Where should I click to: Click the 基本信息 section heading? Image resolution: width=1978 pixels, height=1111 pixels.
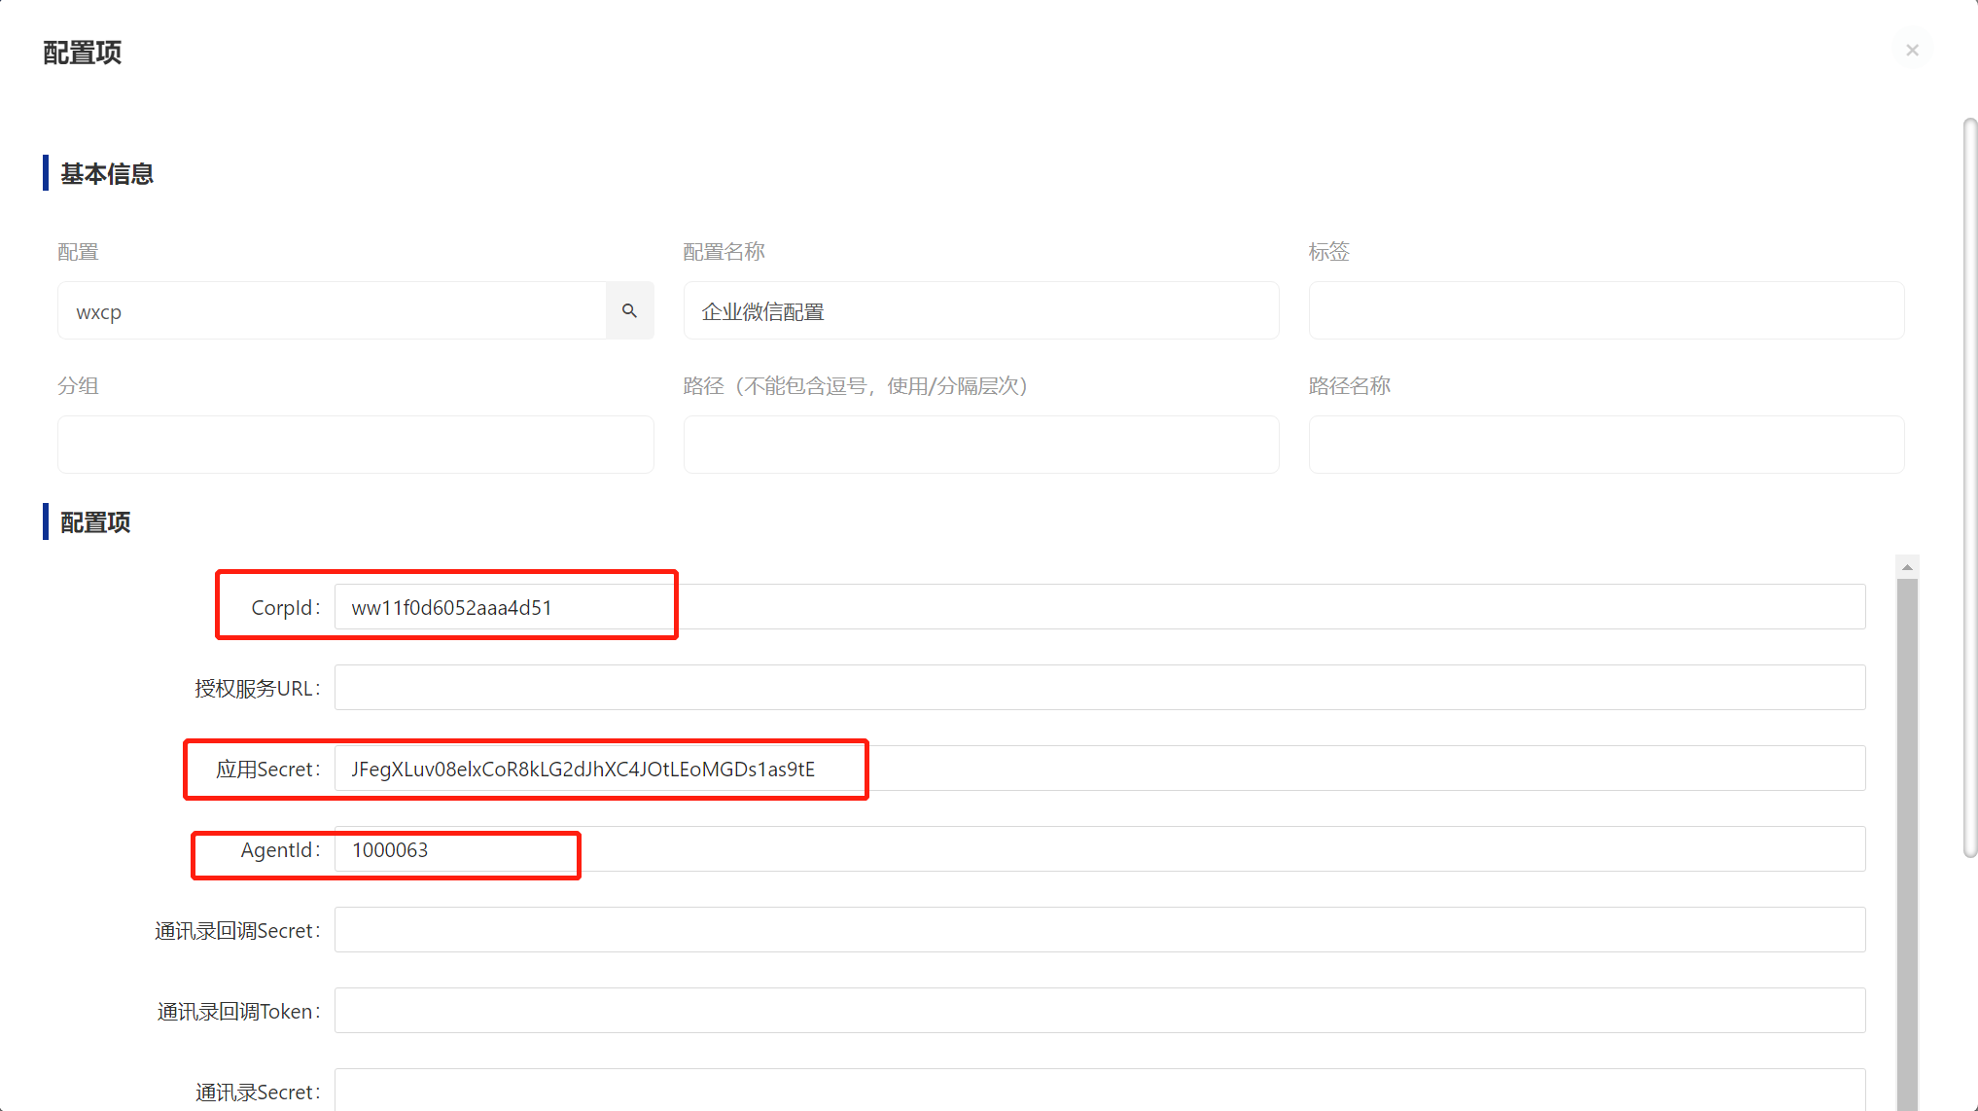(107, 174)
